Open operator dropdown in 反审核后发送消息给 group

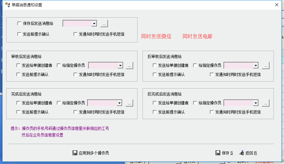tap(256, 65)
